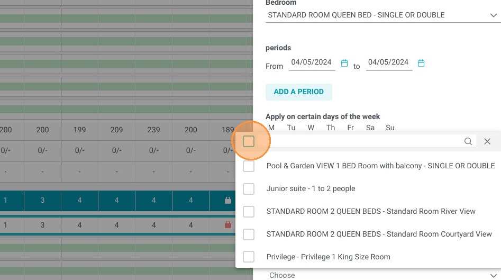Tick the select-all checkbox above room list

[x=249, y=141]
